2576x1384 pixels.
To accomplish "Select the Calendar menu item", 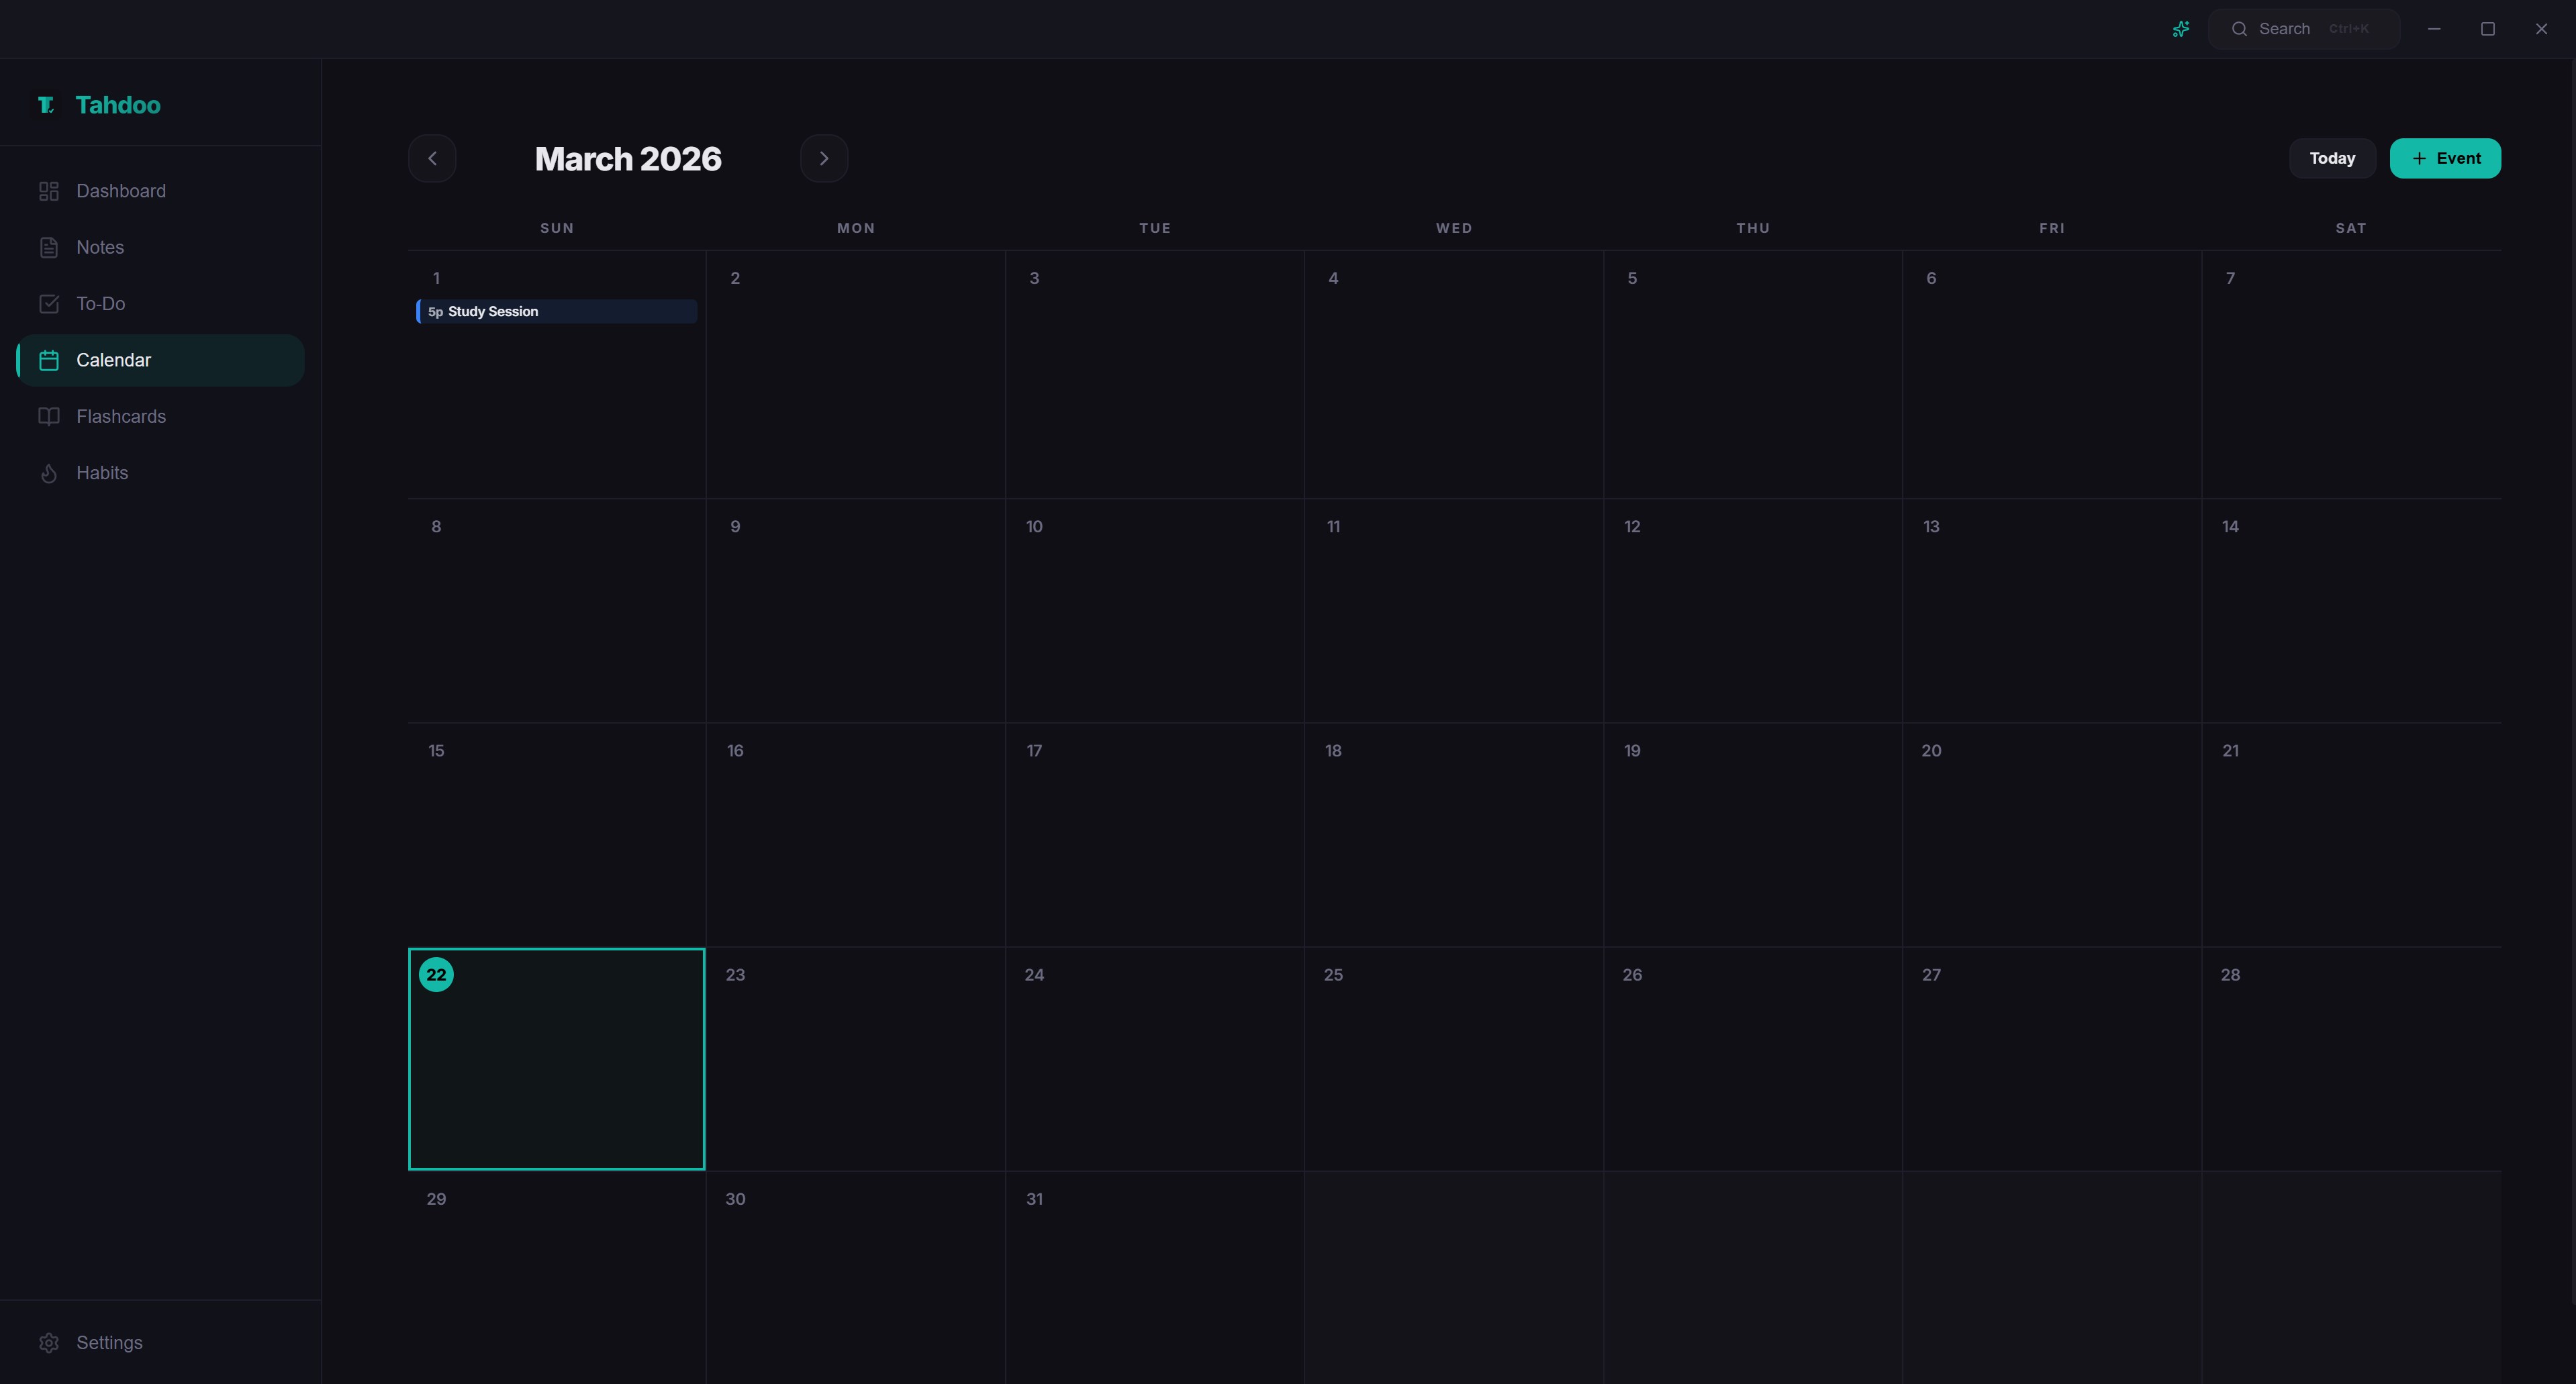I will pos(160,360).
